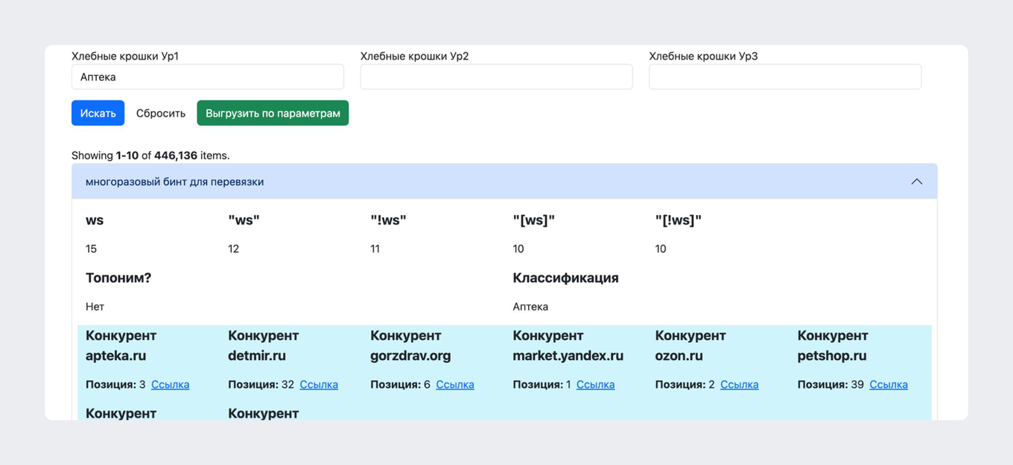Click the '"[!ws]"' column header
Viewport: 1013px width, 465px height.
[678, 220]
